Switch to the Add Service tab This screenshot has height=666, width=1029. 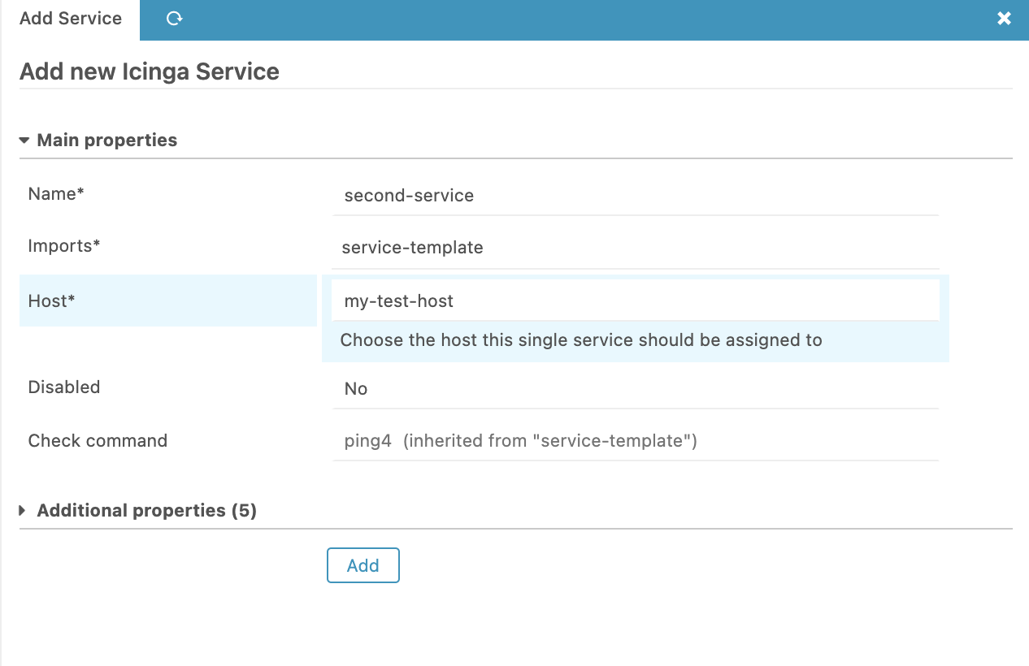pos(69,18)
